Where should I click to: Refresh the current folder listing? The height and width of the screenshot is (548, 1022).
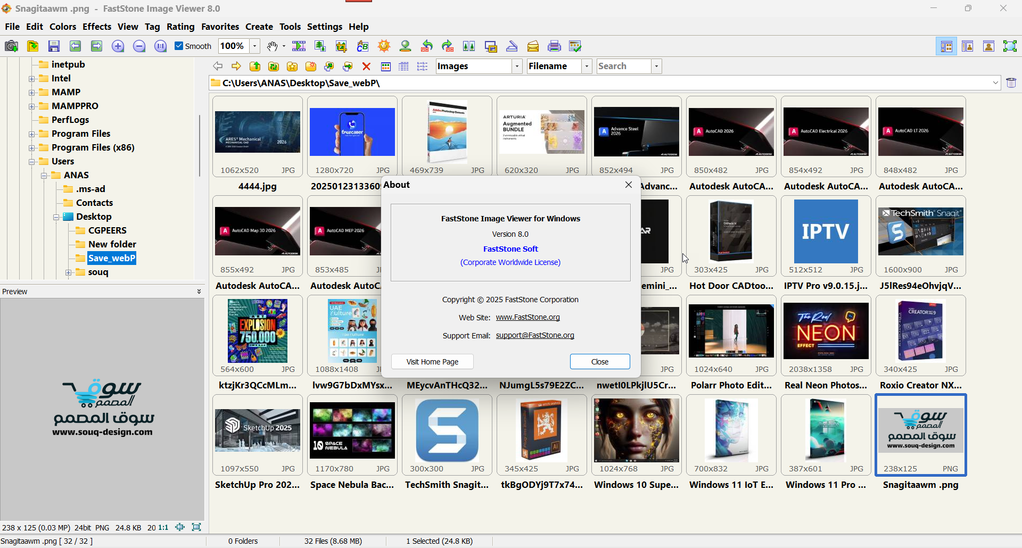pos(274,66)
